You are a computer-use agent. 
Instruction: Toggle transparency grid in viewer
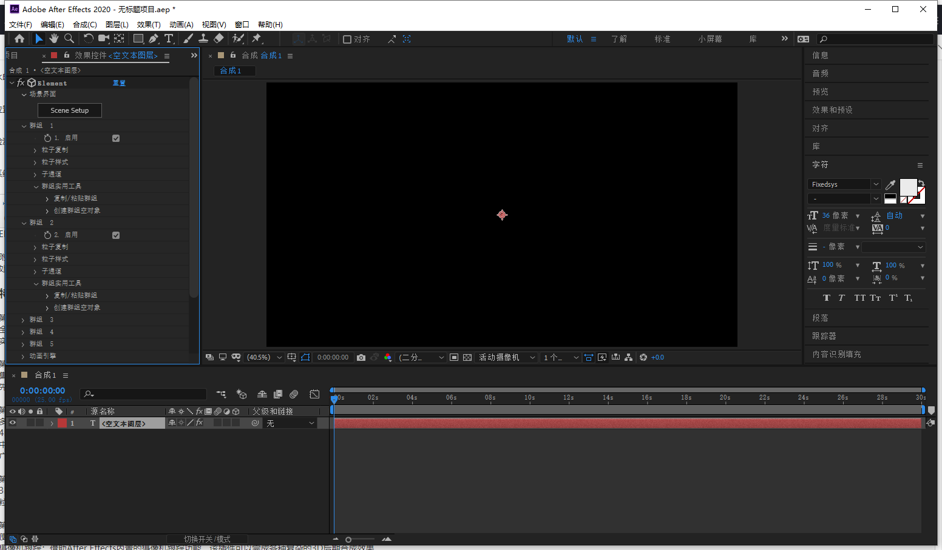(467, 358)
